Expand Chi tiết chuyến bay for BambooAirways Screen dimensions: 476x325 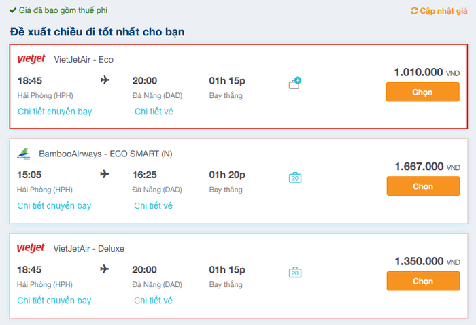[54, 205]
